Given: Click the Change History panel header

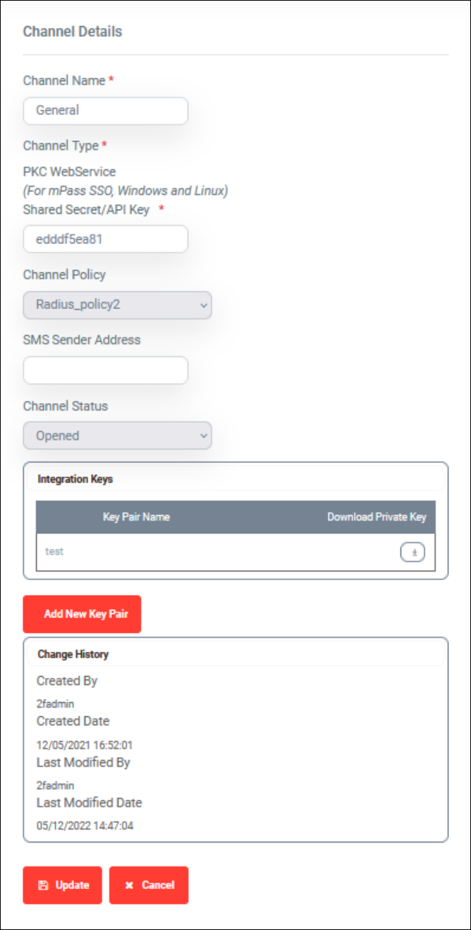Looking at the screenshot, I should (x=235, y=654).
